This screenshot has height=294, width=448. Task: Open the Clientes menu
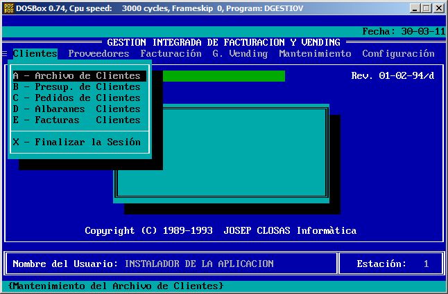click(x=35, y=53)
